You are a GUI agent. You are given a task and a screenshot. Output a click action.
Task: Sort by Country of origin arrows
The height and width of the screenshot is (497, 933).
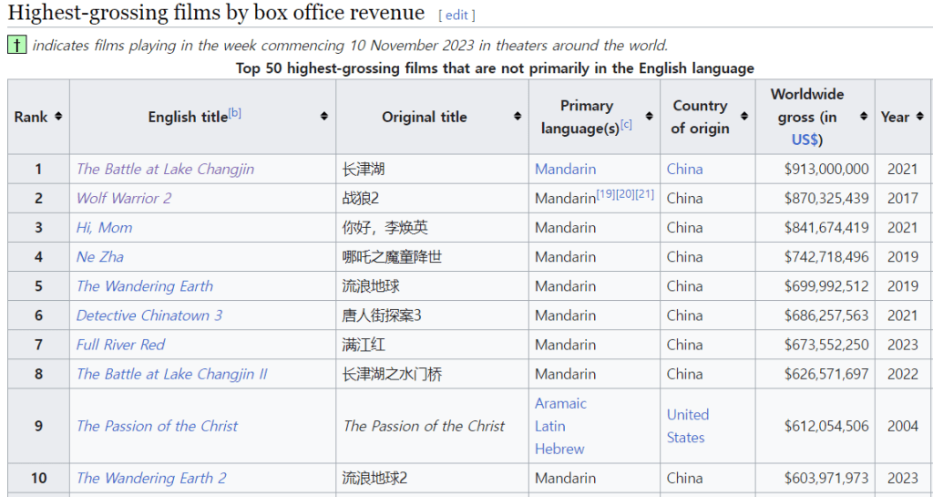pos(744,117)
